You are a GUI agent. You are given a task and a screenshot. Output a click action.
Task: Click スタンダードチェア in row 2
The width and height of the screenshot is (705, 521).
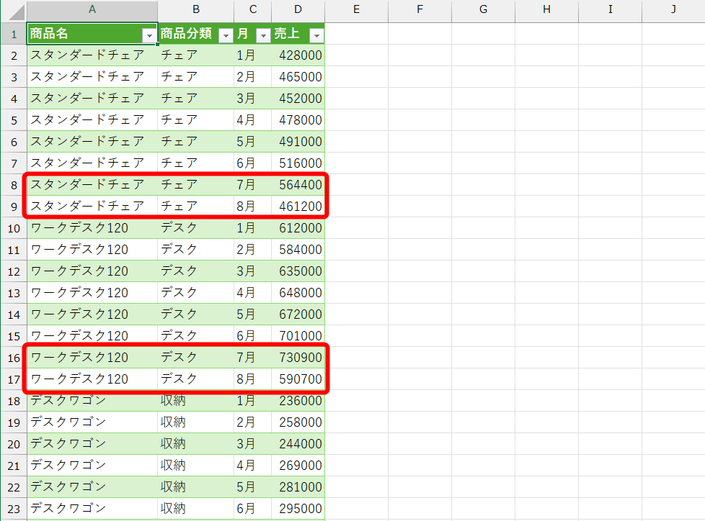(92, 55)
